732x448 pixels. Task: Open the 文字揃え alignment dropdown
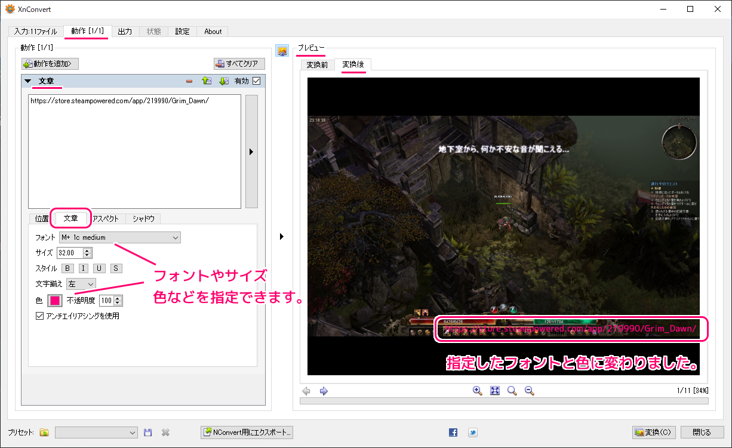[81, 284]
